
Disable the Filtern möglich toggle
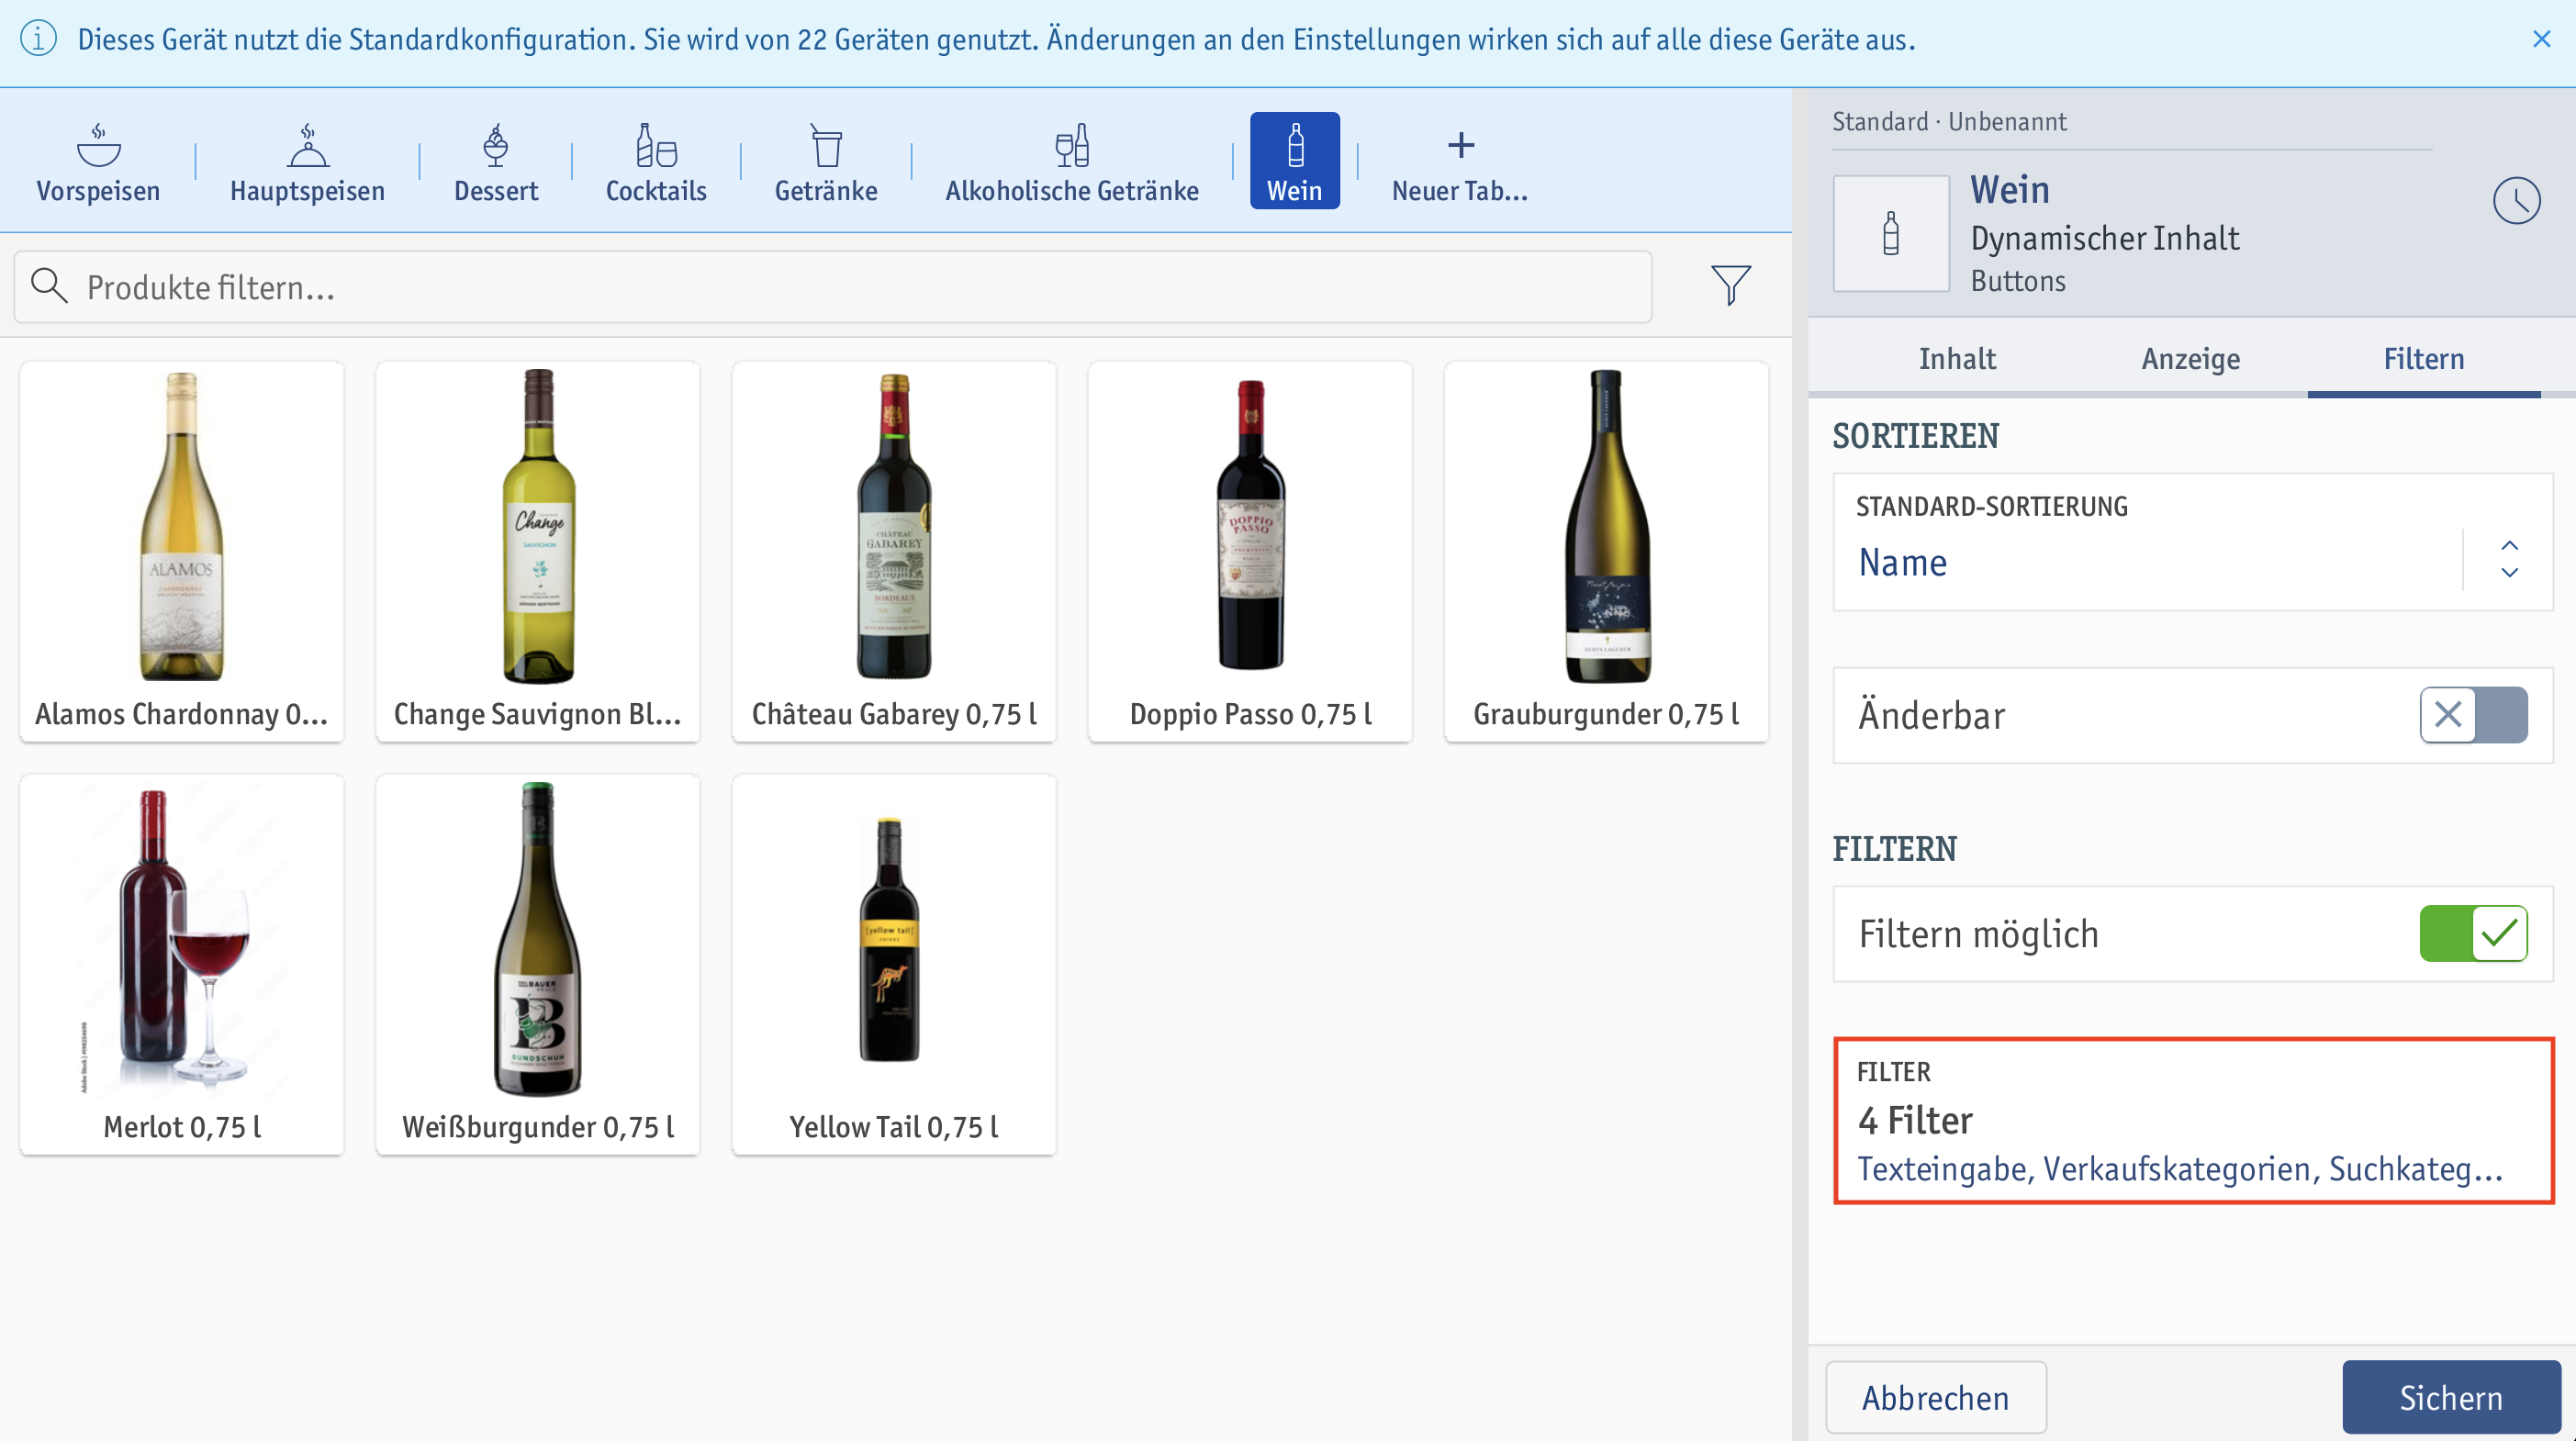click(2473, 934)
